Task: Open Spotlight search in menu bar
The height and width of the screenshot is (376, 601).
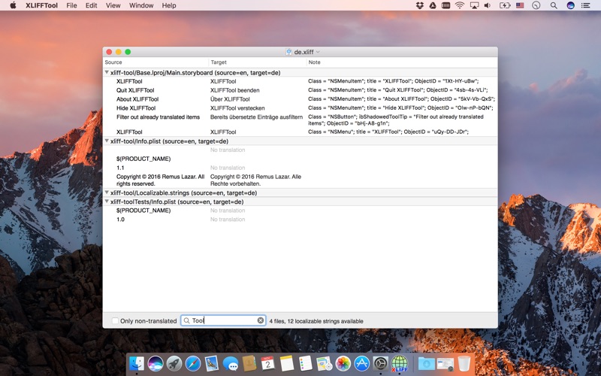Action: [x=554, y=5]
